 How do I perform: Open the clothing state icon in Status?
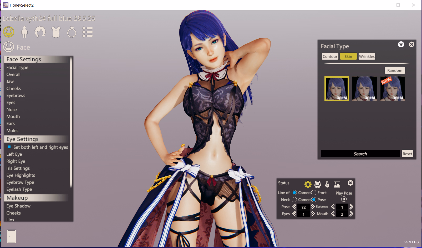(318, 184)
